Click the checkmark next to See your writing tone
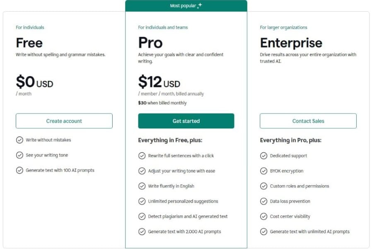 (x=19, y=155)
